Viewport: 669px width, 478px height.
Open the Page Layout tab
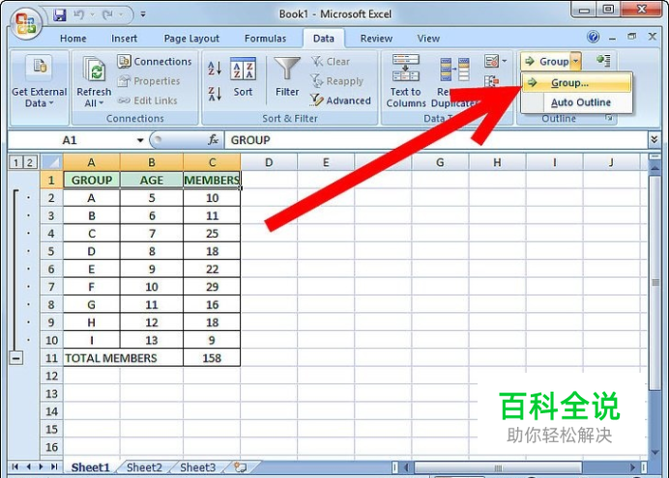coord(191,39)
